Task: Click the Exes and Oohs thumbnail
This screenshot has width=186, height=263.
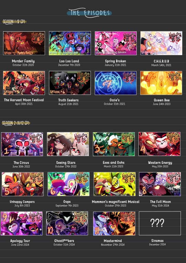Action: click(114, 144)
